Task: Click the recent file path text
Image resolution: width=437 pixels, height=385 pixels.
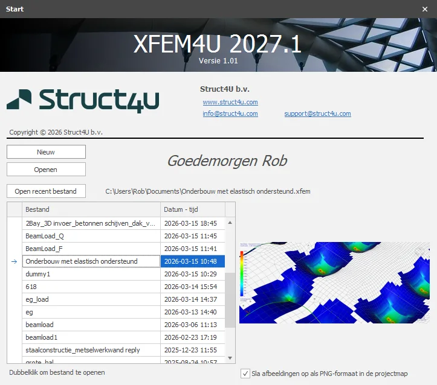Action: (208, 191)
